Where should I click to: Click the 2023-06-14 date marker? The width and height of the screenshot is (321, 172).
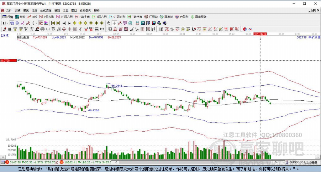260,34
